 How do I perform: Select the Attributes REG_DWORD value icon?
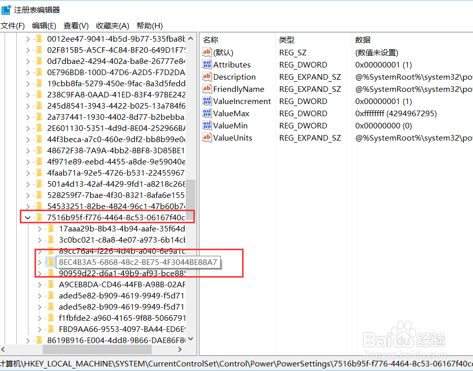coord(207,64)
